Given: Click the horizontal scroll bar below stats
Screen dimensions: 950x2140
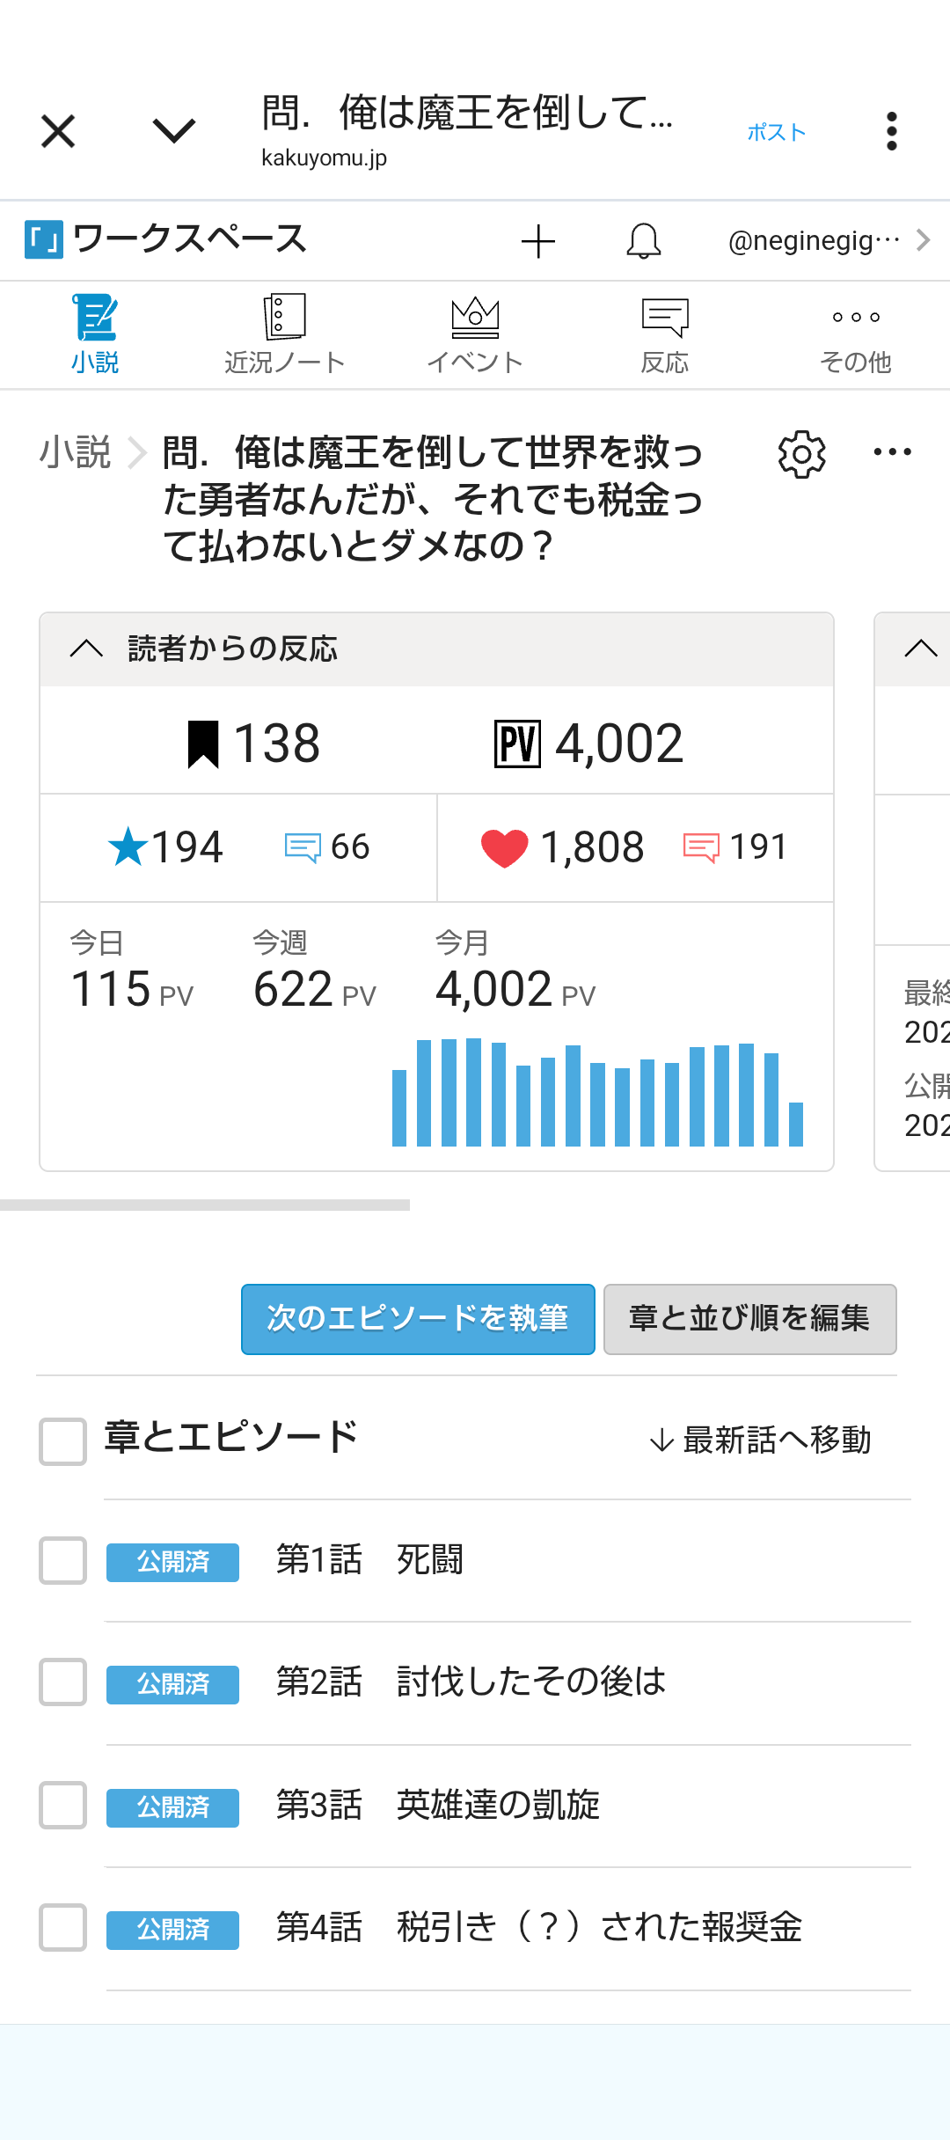Looking at the screenshot, I should tap(205, 1205).
